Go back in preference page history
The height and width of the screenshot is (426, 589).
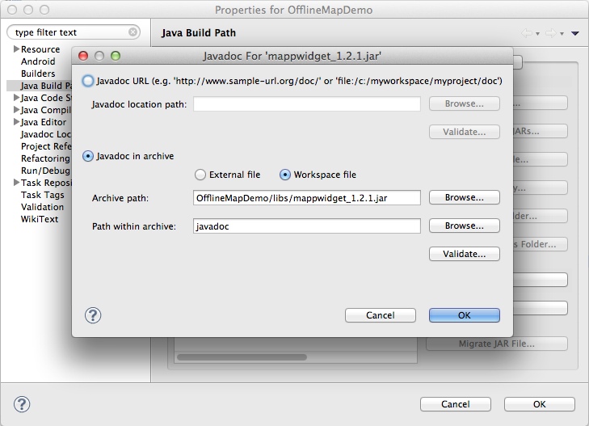(x=527, y=33)
